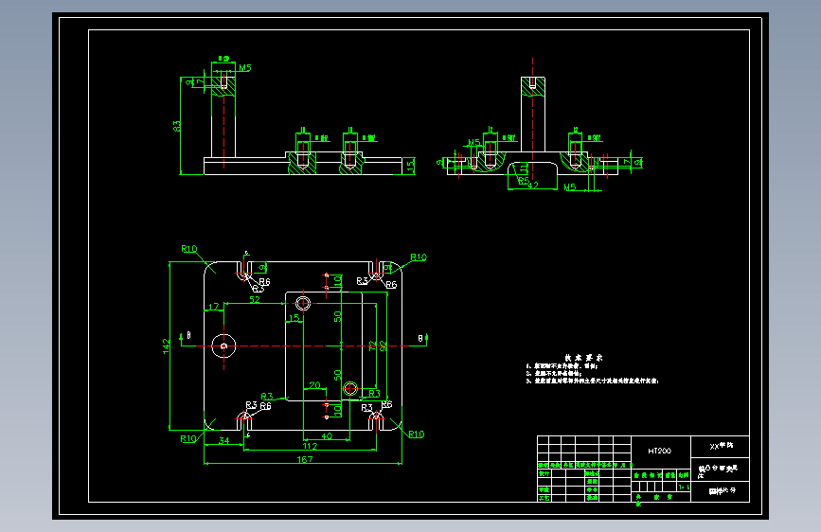Select the 92 vertical dimension text
This screenshot has height=532, width=821.
(x=384, y=346)
